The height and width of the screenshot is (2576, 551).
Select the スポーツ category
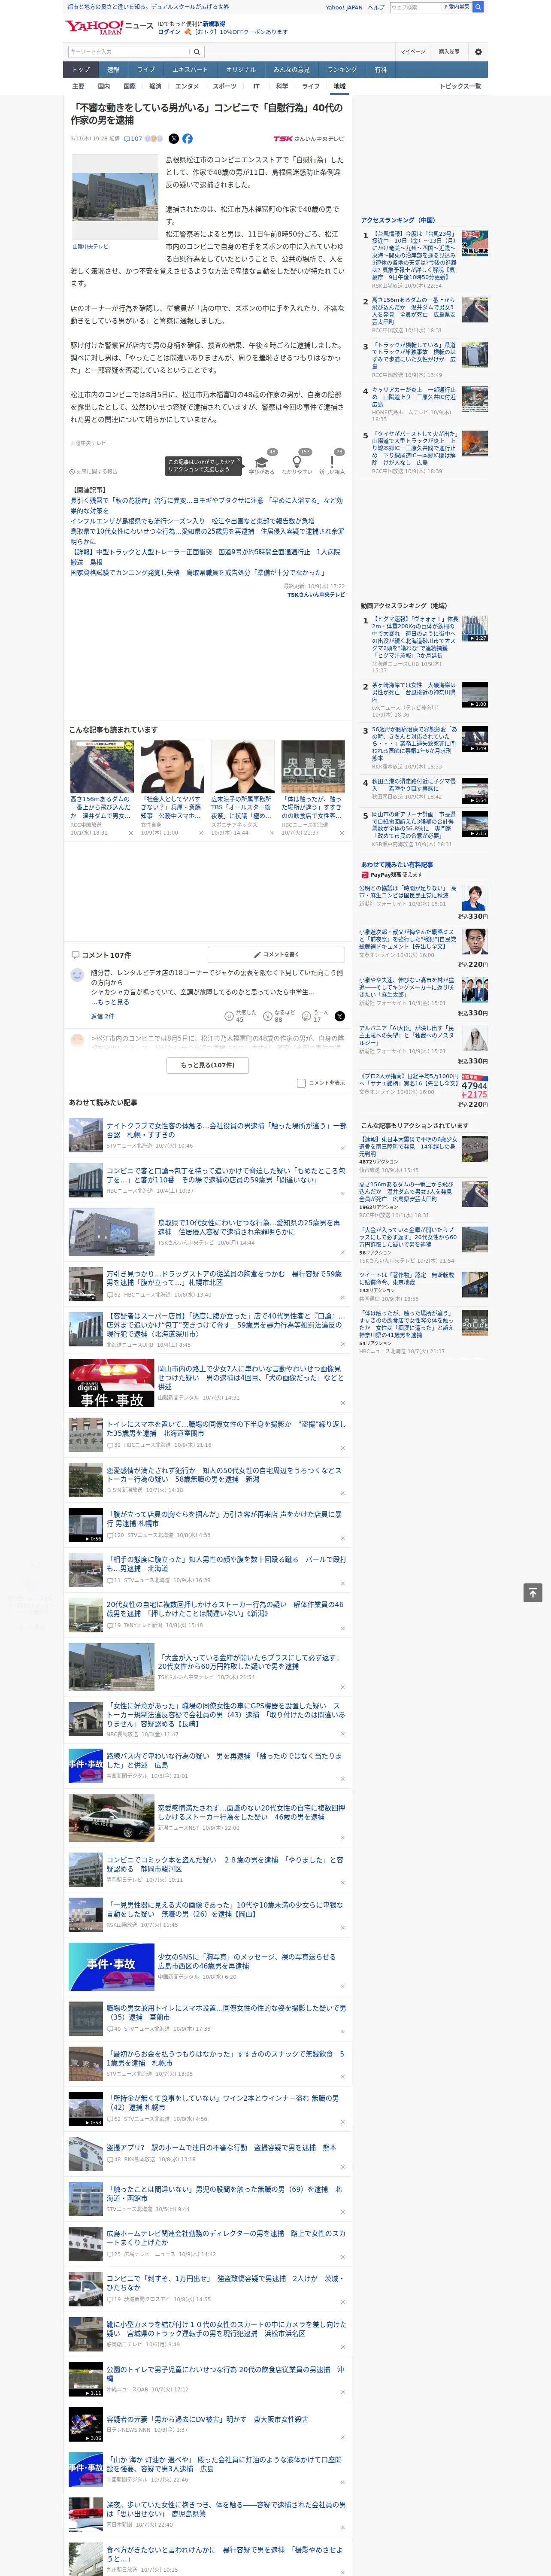point(225,86)
